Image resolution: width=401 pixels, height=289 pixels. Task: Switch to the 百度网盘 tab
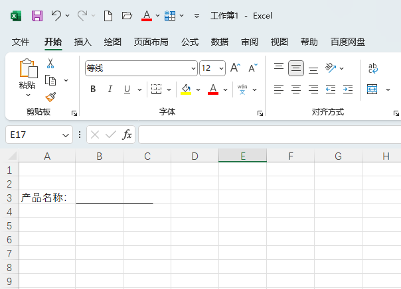(348, 42)
